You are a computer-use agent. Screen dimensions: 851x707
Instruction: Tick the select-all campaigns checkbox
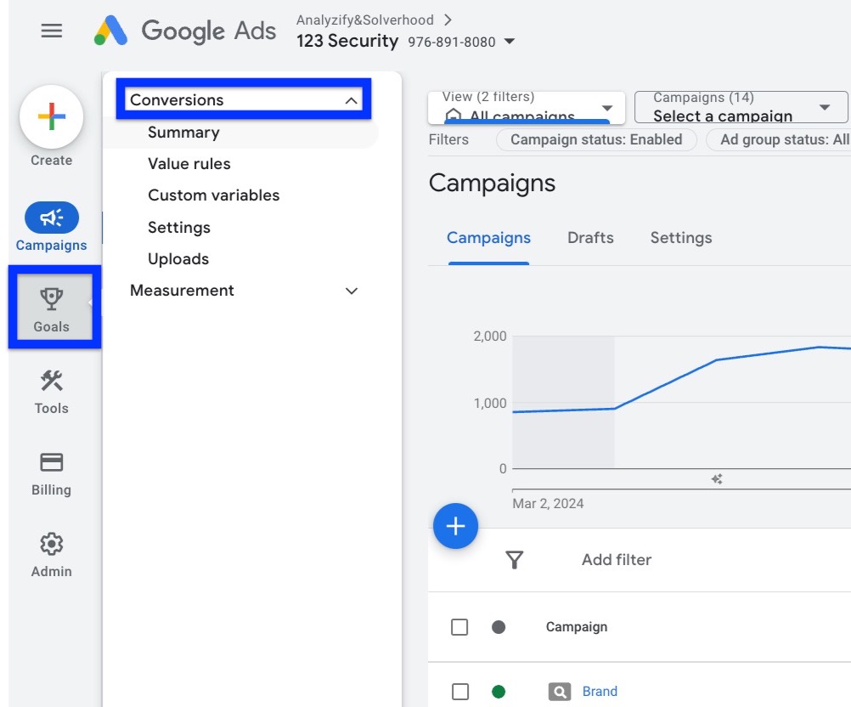point(459,627)
